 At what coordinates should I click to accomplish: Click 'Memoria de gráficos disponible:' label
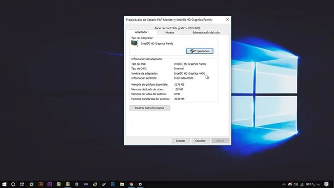[x=150, y=85]
